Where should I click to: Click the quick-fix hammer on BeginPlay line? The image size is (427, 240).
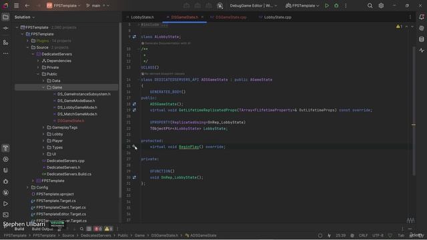[135, 147]
